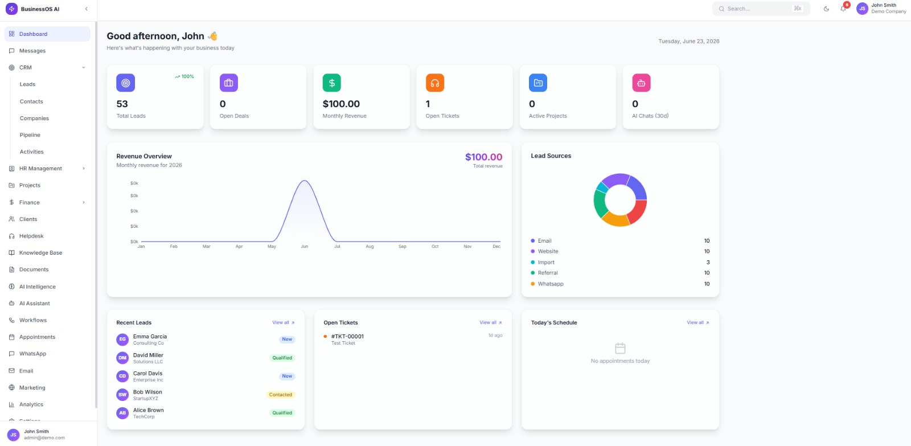The width and height of the screenshot is (911, 446).
Task: Click the Email legend color dot
Action: [533, 241]
